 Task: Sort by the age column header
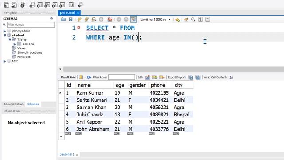click(120, 85)
